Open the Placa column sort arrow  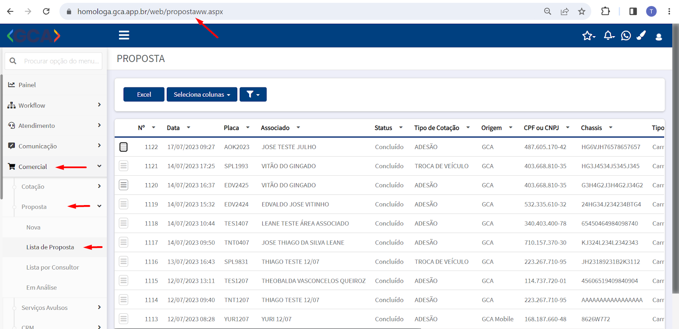point(248,128)
